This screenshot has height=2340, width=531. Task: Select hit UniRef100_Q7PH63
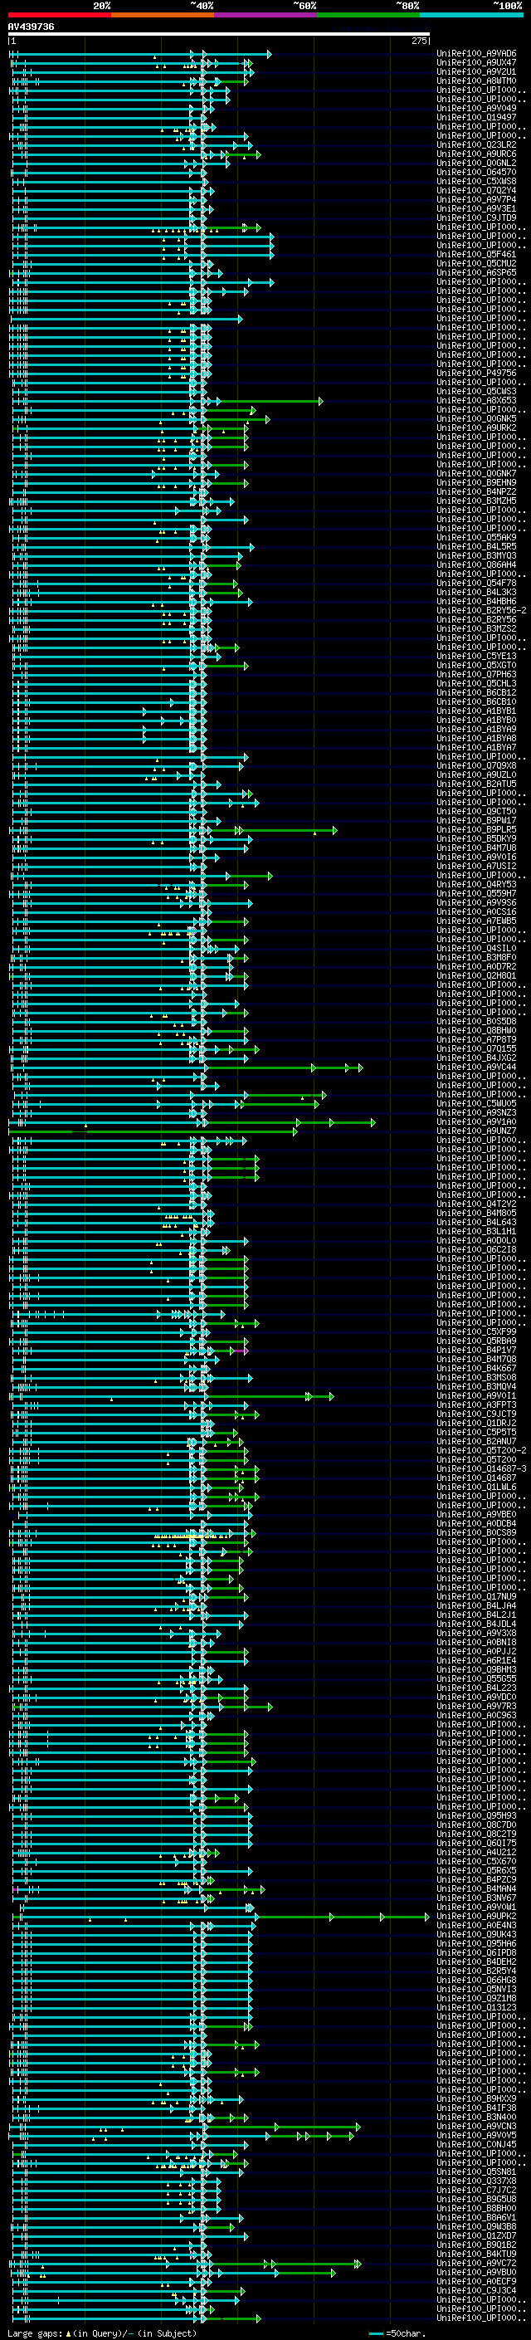click(x=476, y=674)
